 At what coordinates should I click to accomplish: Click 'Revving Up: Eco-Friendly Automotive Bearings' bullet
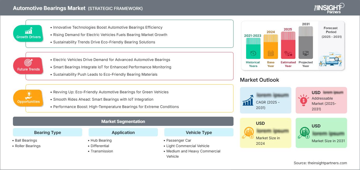pos(111,92)
